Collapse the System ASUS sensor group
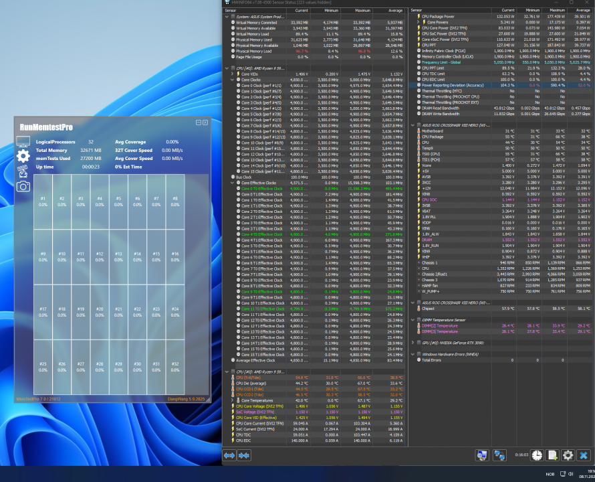Viewport: 595px width, 482px height. [226, 17]
